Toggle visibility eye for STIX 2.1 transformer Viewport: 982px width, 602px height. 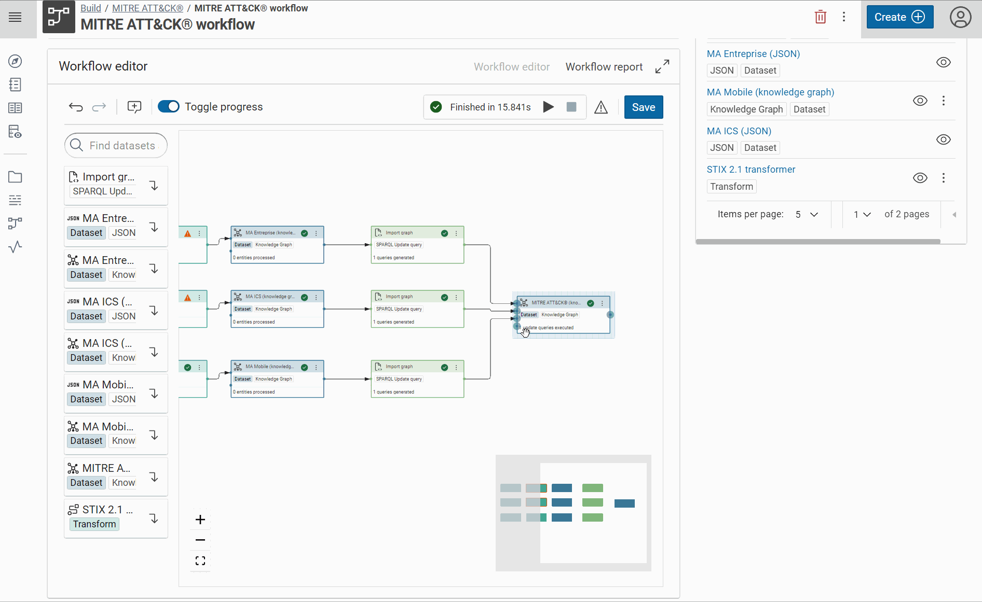click(920, 178)
